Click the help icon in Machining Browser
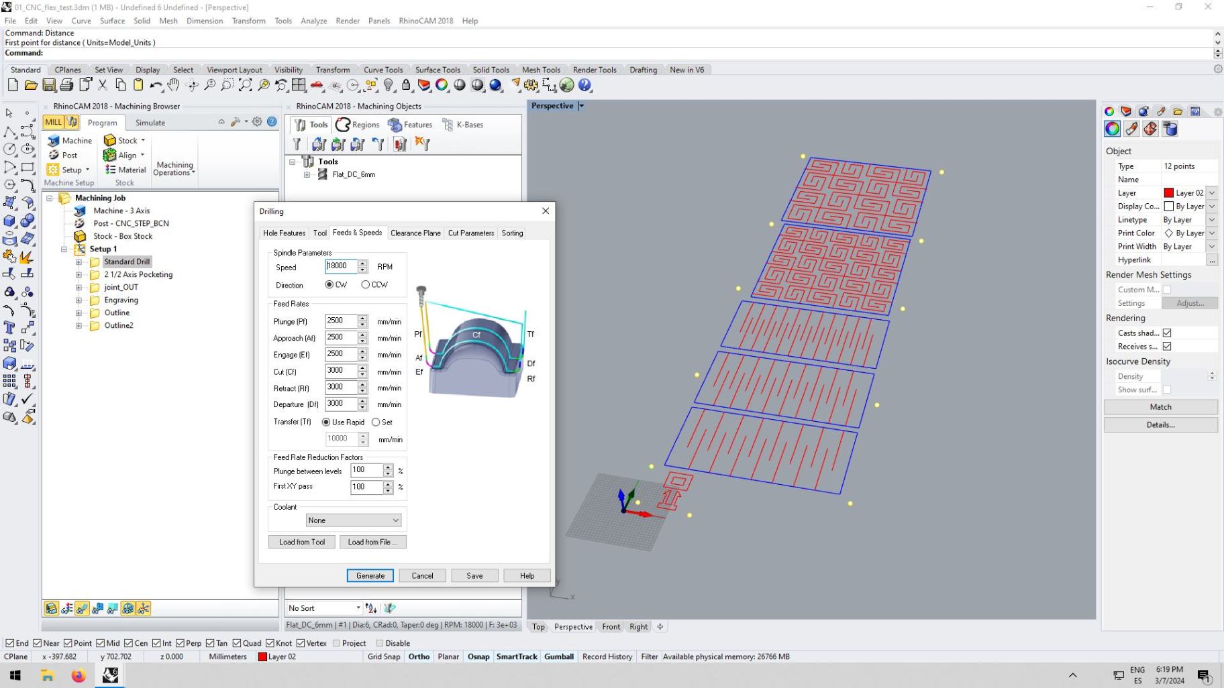Viewport: 1224px width, 688px height. tap(272, 121)
